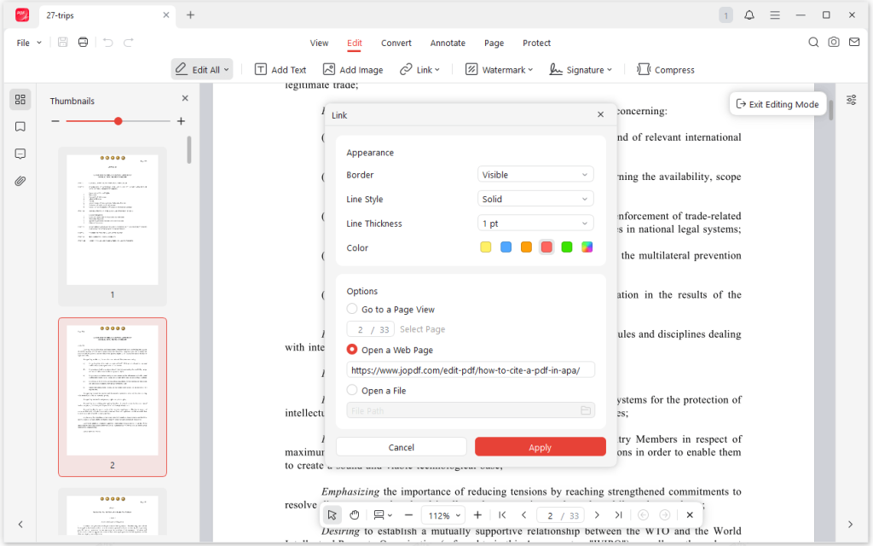Open the Line Thickness dropdown

(x=535, y=224)
